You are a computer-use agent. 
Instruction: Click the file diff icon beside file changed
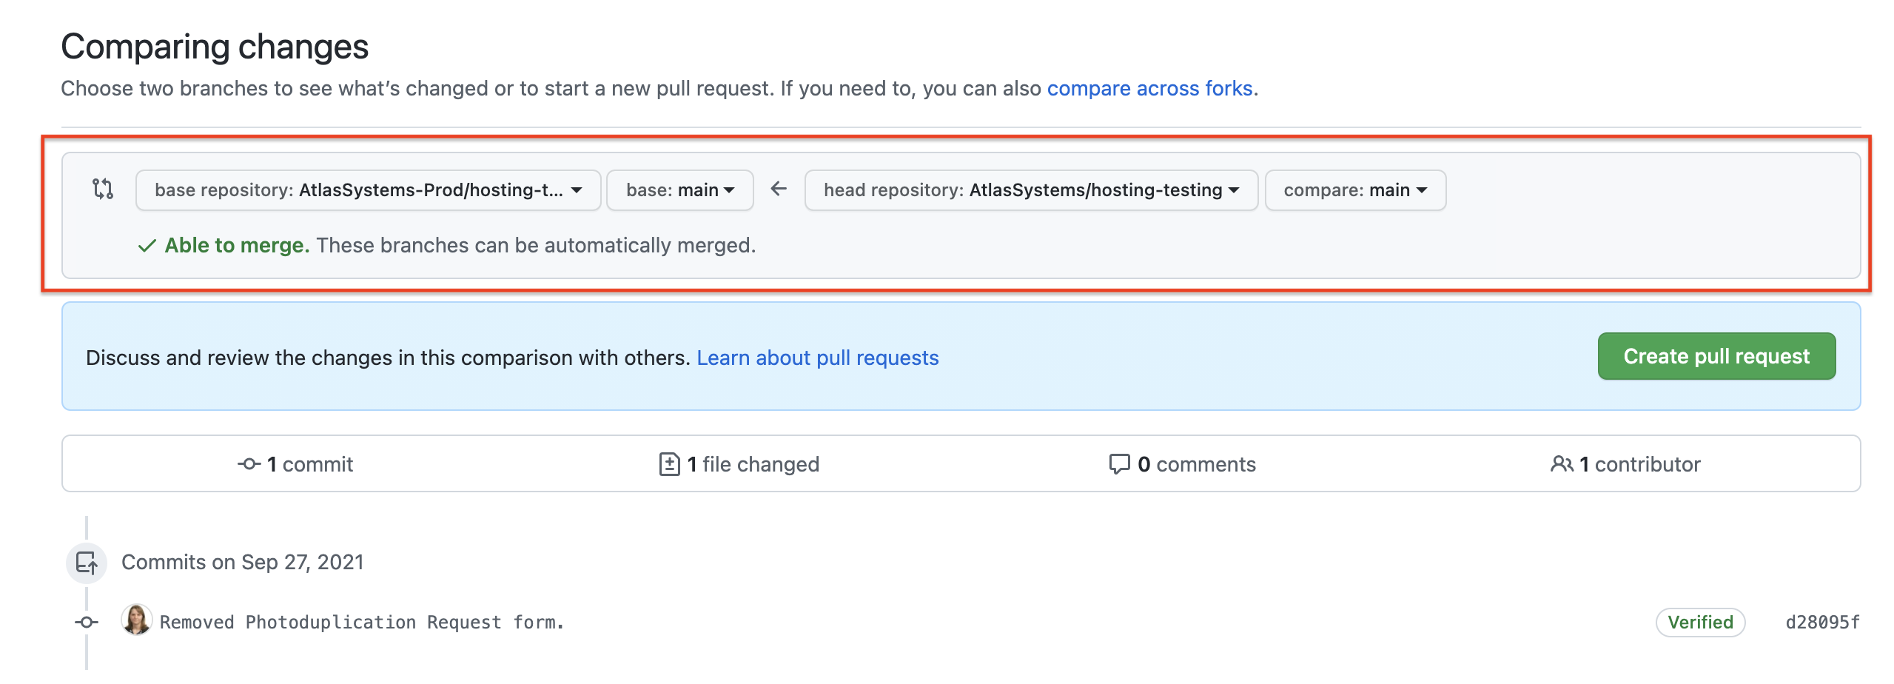[x=669, y=464]
